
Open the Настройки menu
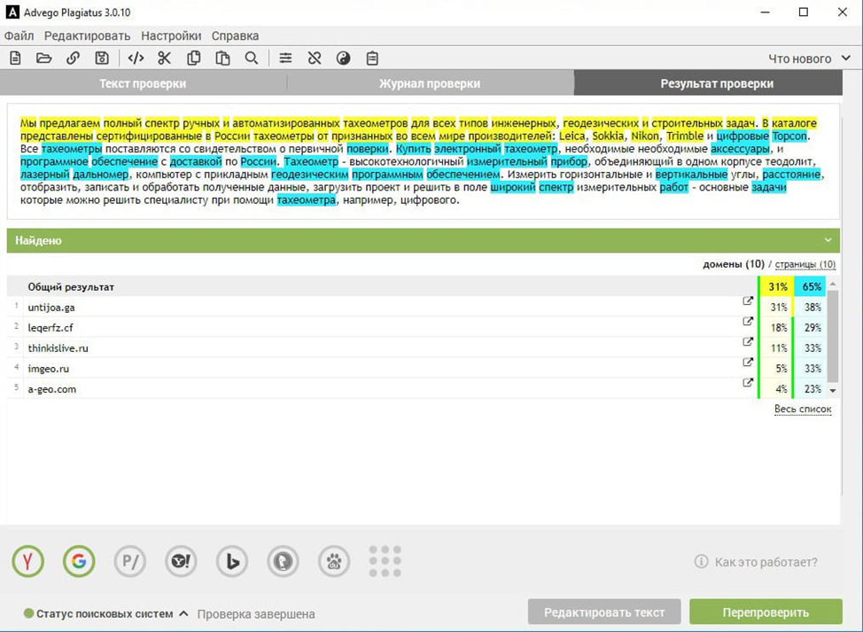point(171,35)
